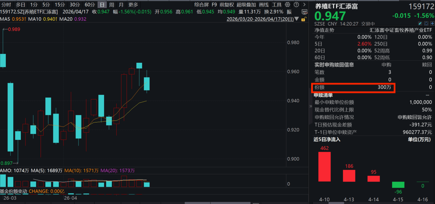
Task: Click the 4-10 net inflow bar
Action: click(x=324, y=166)
